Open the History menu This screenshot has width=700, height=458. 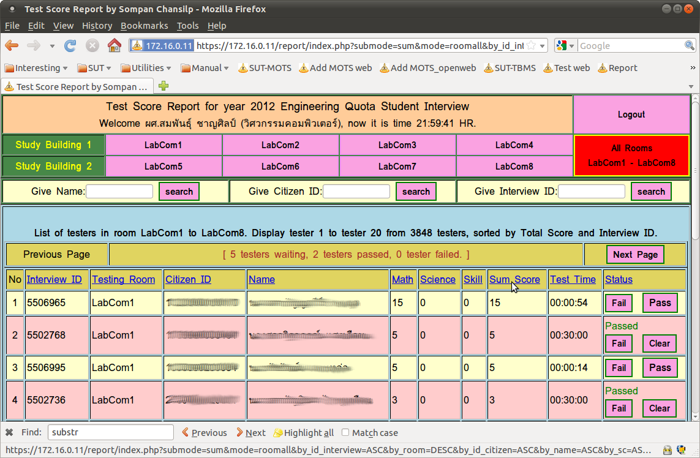(97, 26)
